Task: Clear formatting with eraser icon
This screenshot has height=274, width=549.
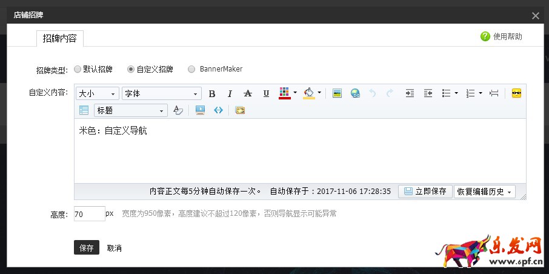Action: 178,110
